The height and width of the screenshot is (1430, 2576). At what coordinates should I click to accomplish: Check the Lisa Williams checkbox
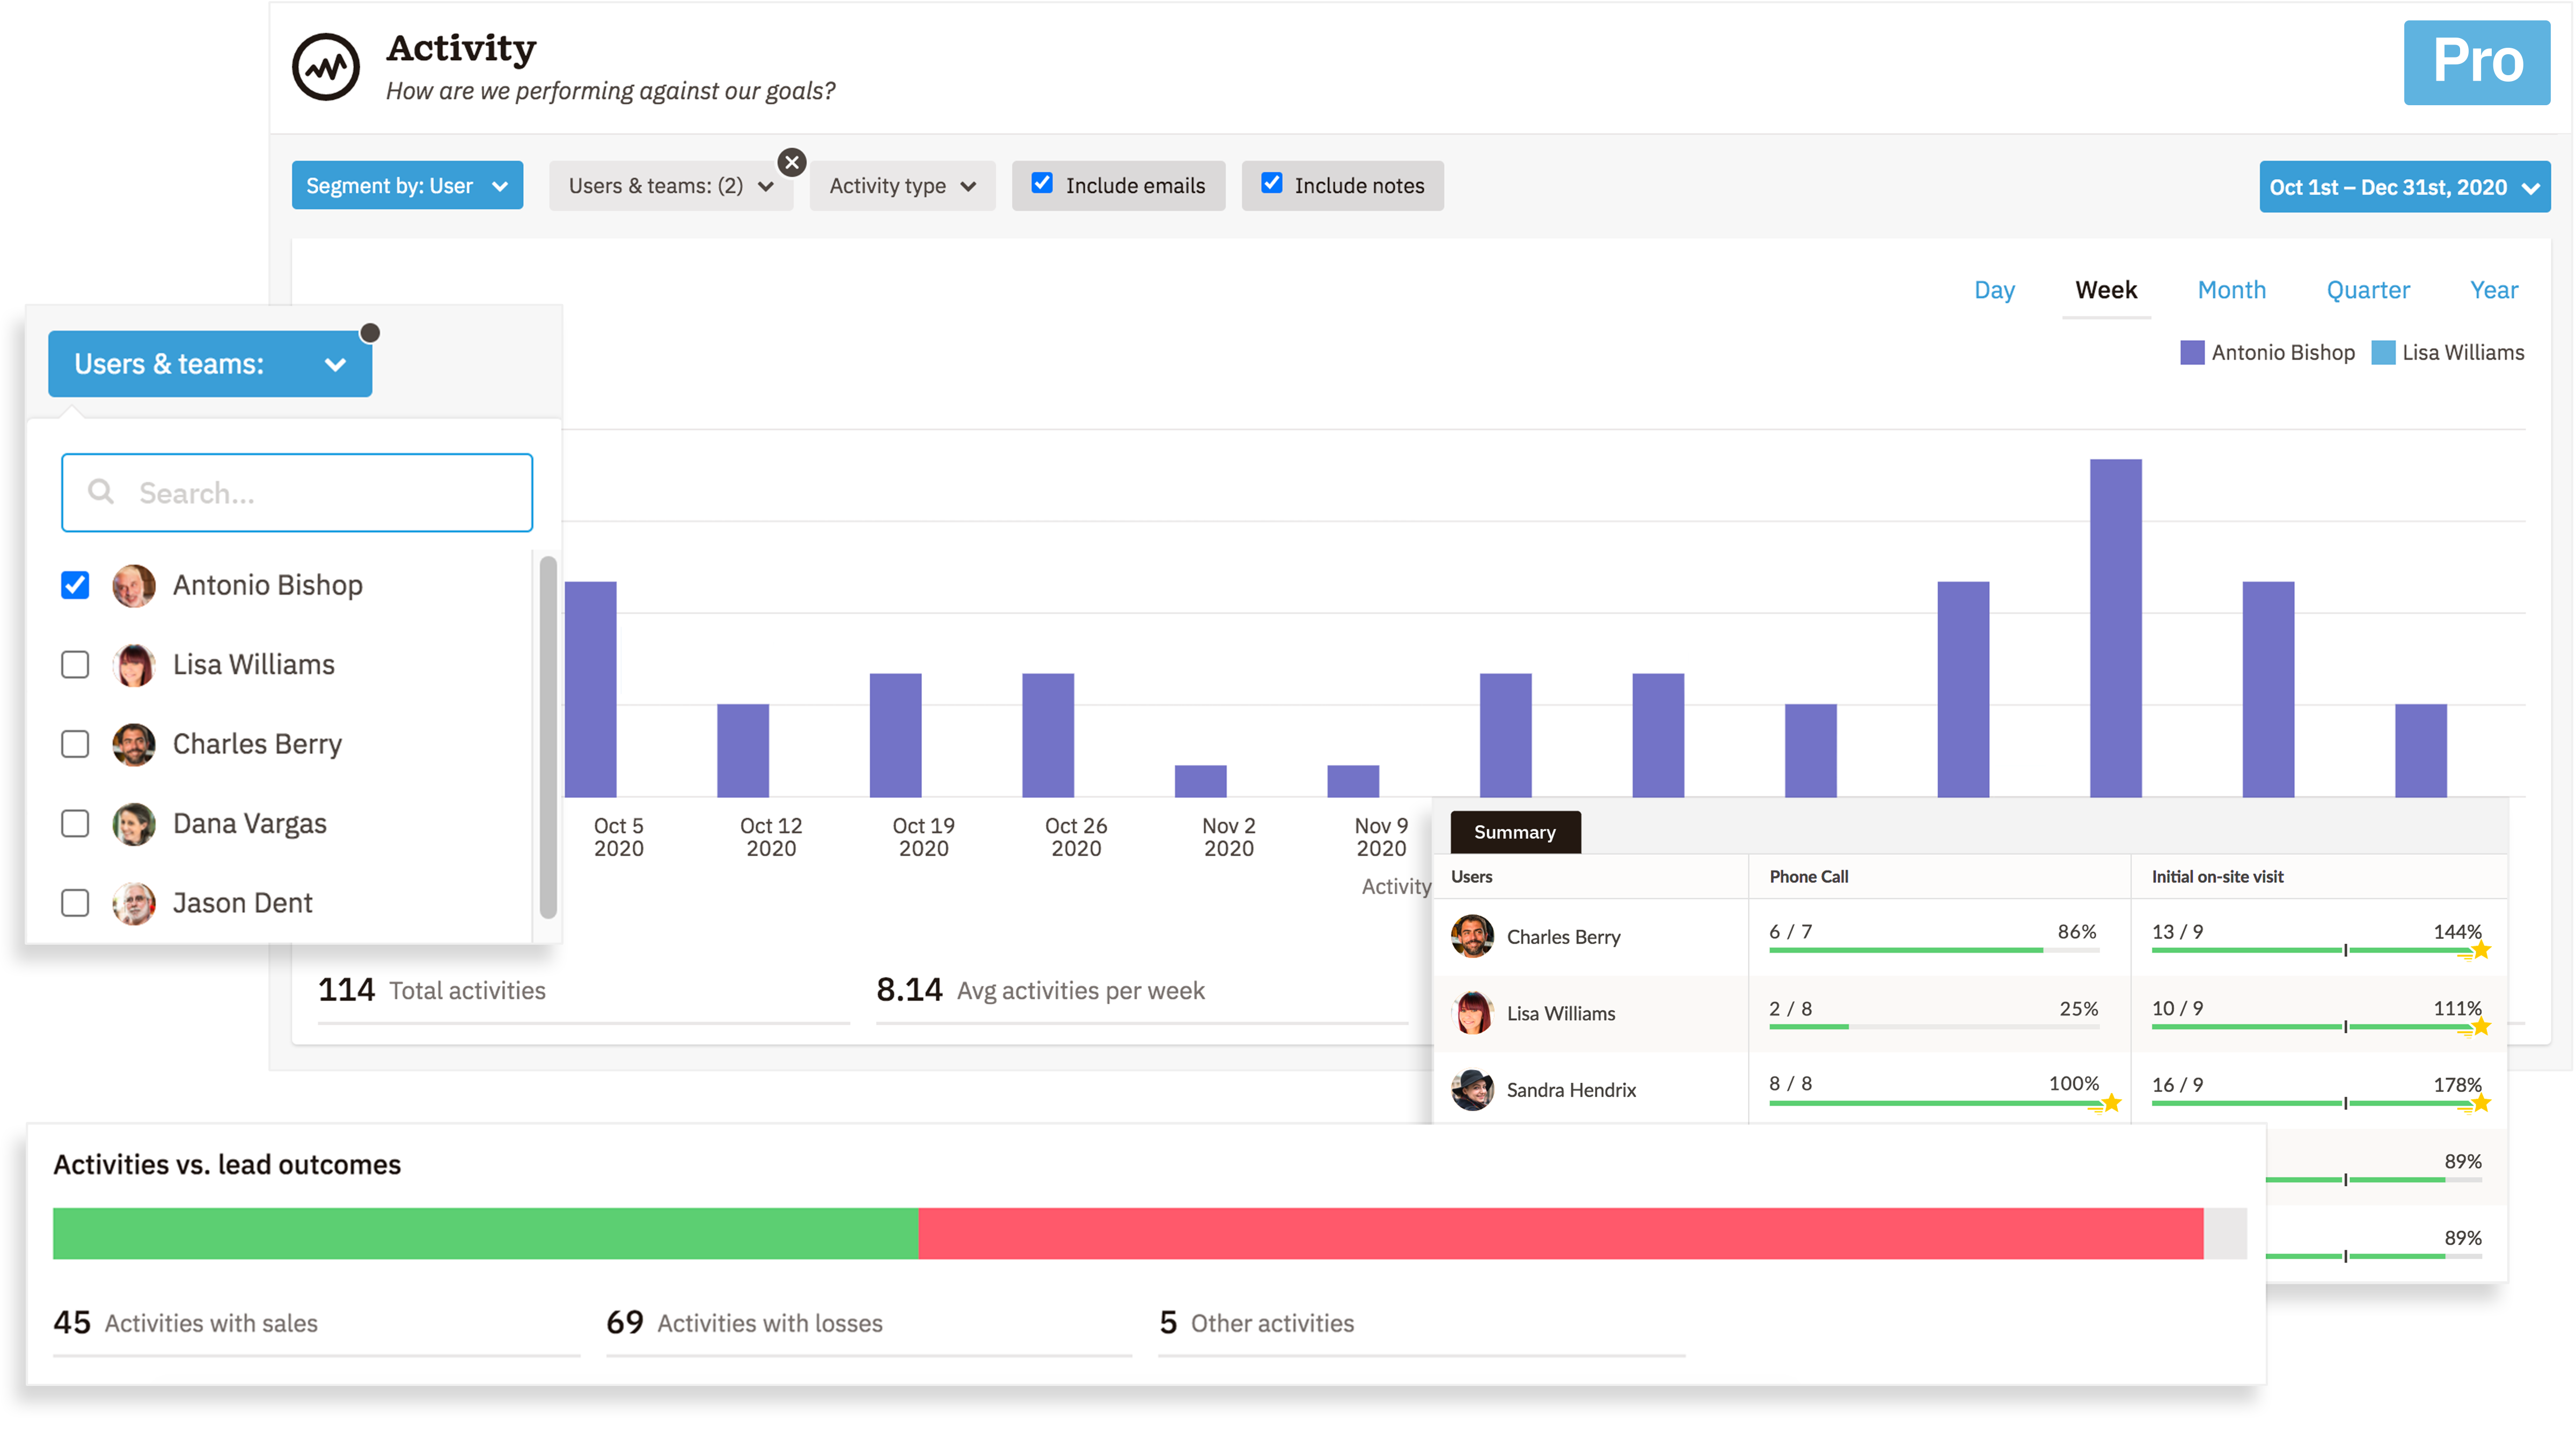[75, 665]
